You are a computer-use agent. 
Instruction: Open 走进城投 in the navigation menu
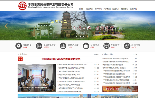90,9
